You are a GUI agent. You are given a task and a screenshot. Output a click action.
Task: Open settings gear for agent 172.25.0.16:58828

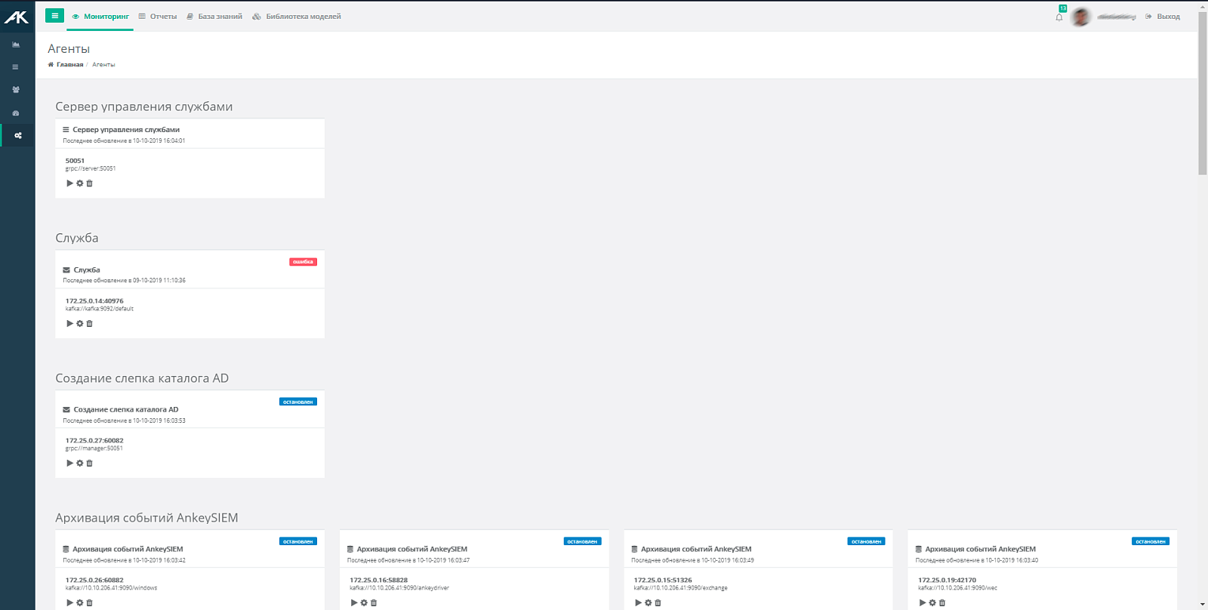[364, 603]
